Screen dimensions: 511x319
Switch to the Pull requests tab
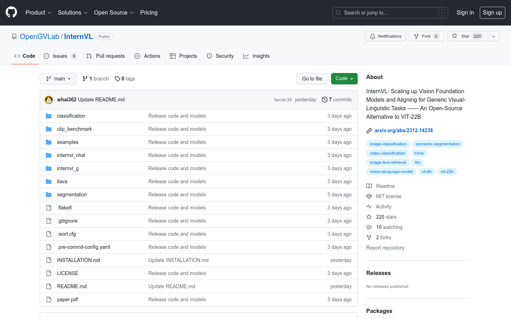(106, 56)
